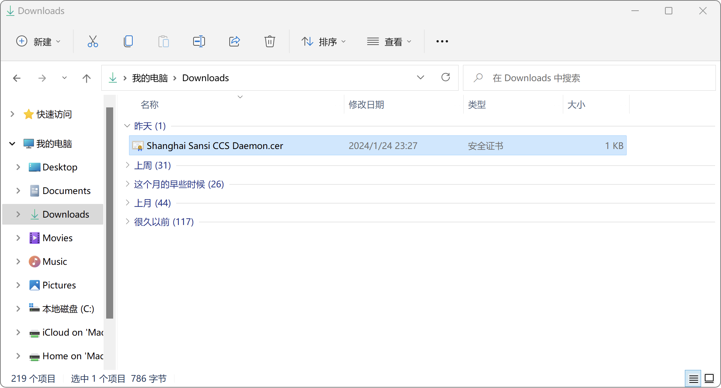
Task: Open the 查看 (View) dropdown
Action: tap(389, 41)
